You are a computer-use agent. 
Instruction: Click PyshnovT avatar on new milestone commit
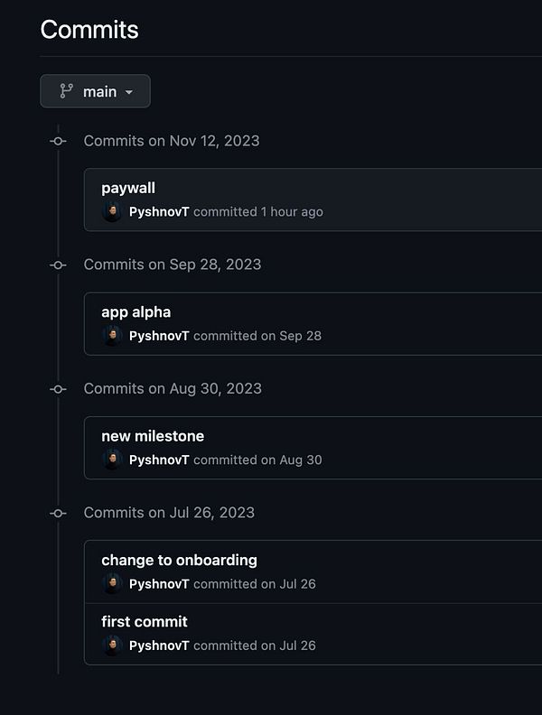pos(112,460)
